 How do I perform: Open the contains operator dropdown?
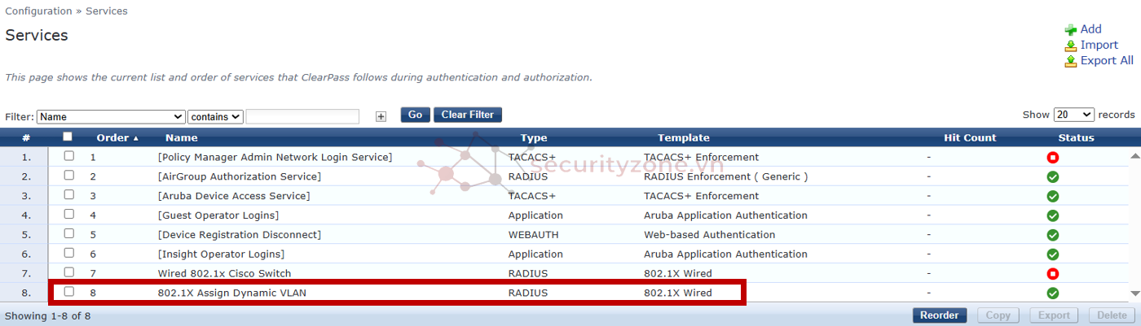215,117
